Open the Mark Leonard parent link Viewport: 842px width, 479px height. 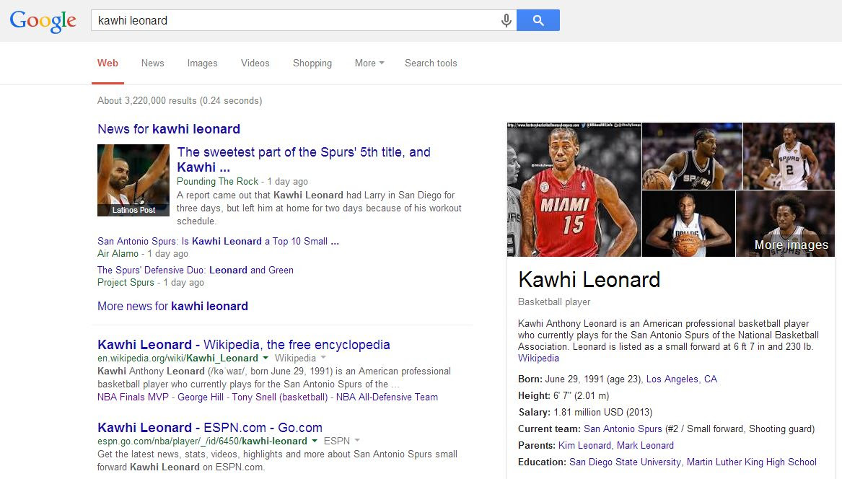(x=645, y=446)
